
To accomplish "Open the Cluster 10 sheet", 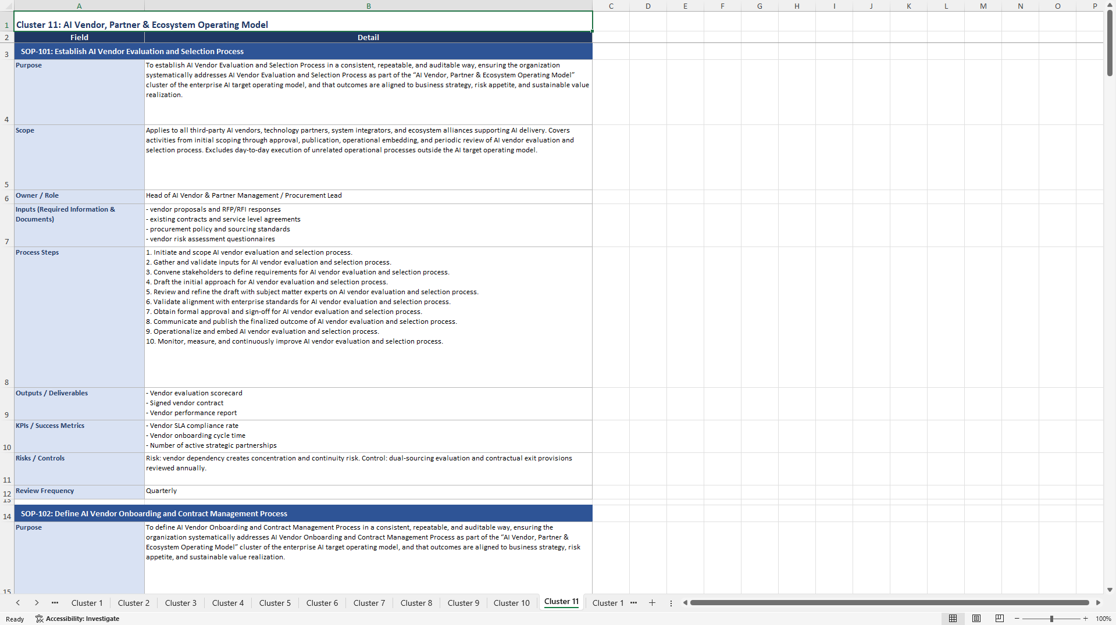I will click(512, 603).
